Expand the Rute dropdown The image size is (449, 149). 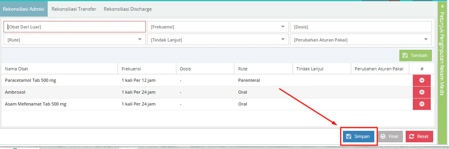tap(74, 40)
